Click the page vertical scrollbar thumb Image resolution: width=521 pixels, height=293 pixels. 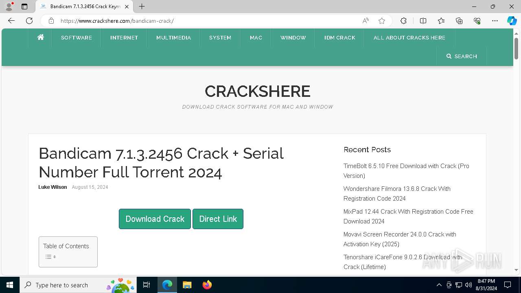[516, 48]
